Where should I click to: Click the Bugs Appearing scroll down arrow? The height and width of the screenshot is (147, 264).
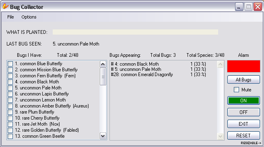pyautogui.click(x=221, y=136)
